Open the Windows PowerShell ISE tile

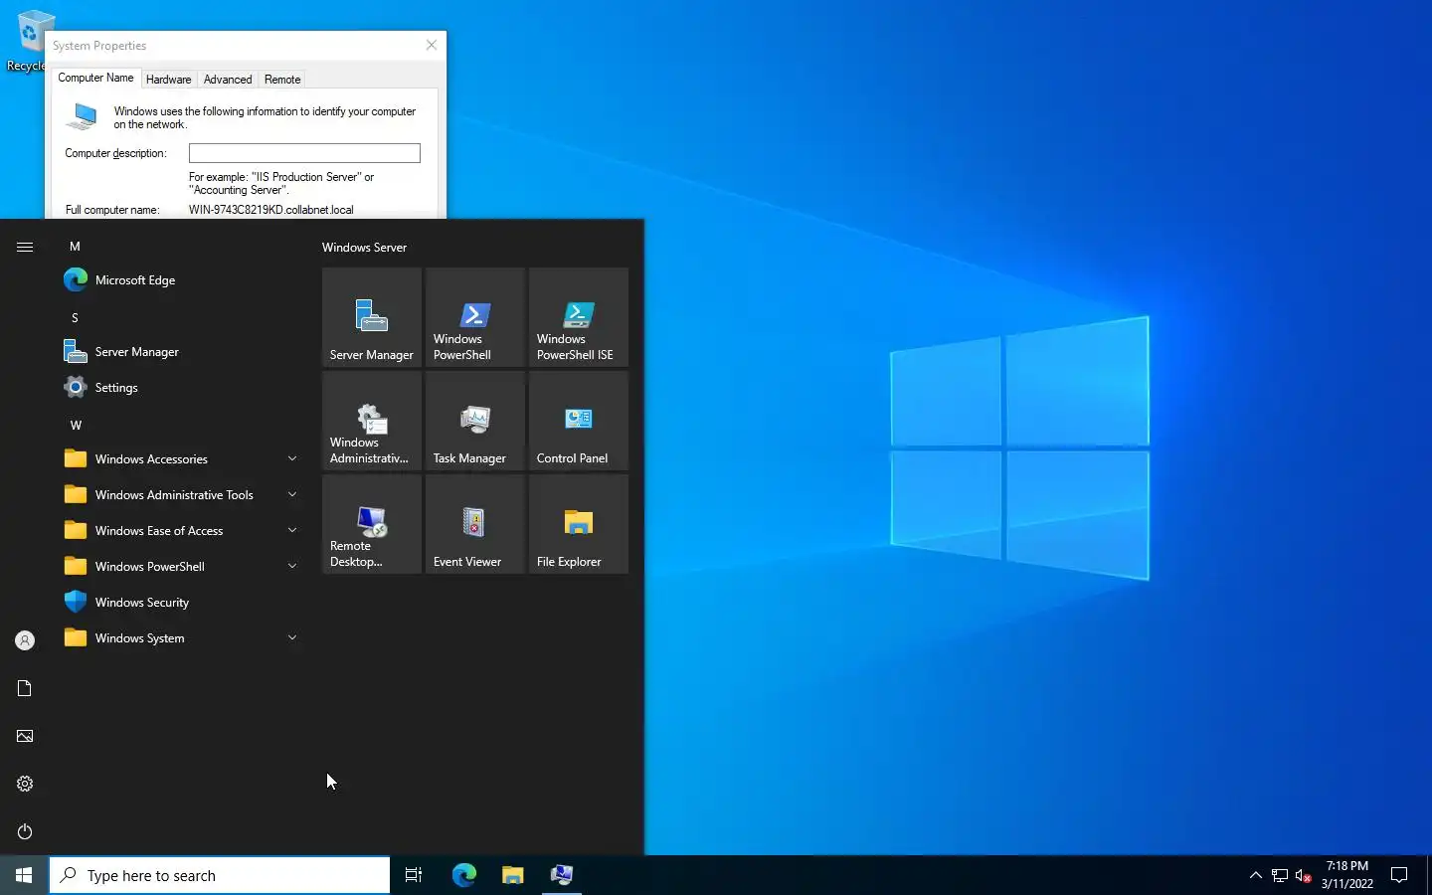(x=579, y=317)
